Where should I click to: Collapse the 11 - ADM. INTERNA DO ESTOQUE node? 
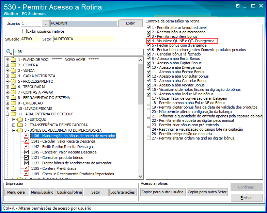[x=7, y=114]
